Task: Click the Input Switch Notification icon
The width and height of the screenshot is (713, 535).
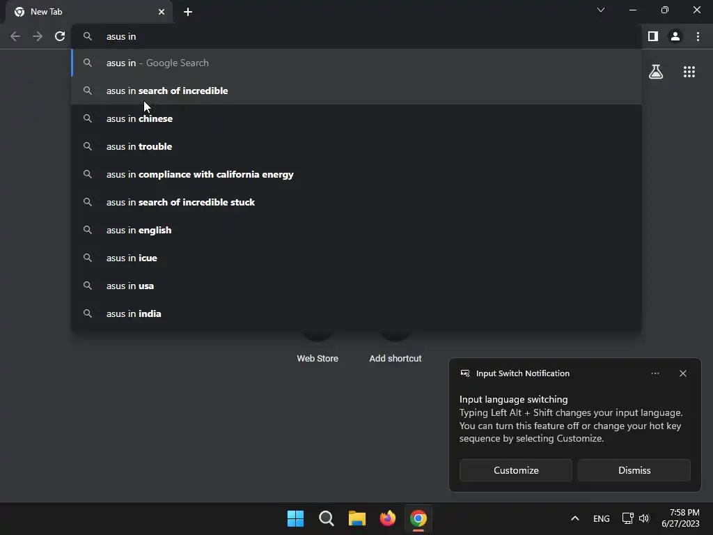Action: (464, 373)
